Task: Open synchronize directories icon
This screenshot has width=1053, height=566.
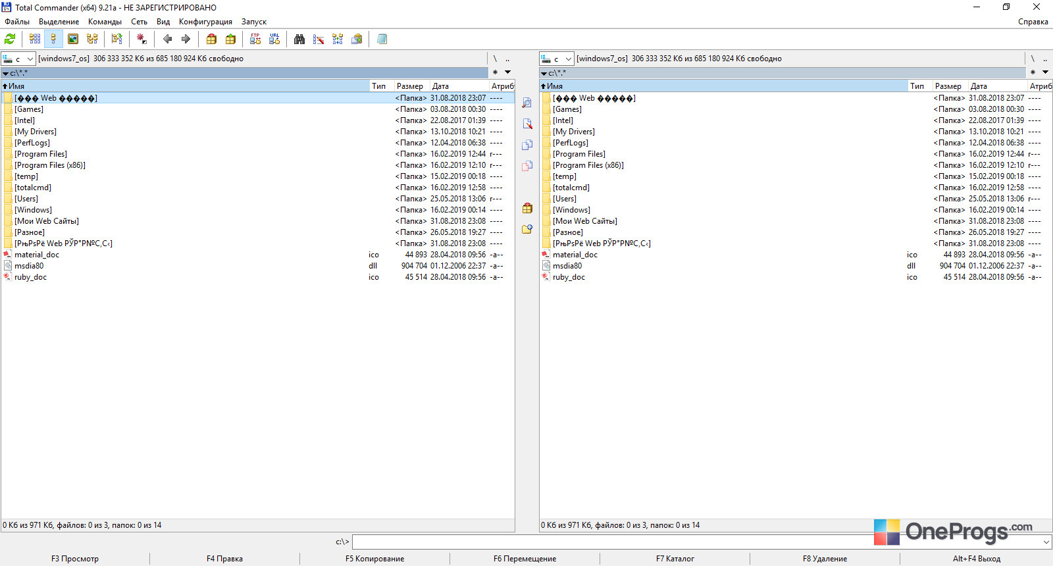Action: (x=338, y=39)
